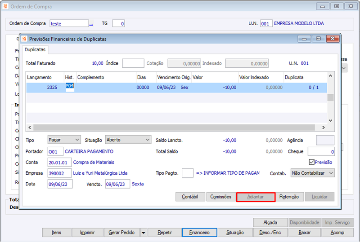
Task: Click the Cheque input field
Action: 321,151
